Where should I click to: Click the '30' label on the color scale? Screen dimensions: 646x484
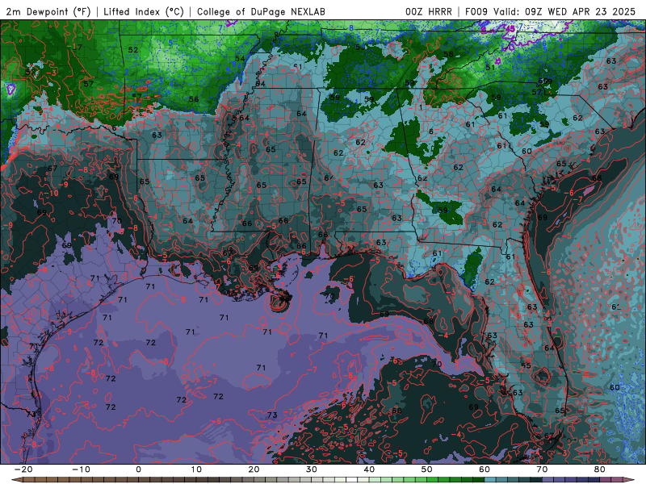pyautogui.click(x=312, y=469)
